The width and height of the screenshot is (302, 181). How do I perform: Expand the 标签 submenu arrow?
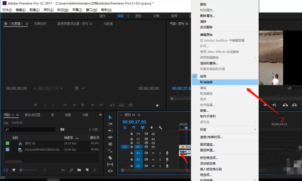(x=255, y=129)
